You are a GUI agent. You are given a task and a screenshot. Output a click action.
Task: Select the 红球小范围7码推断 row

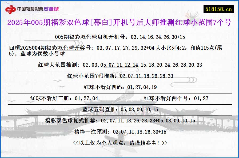point(120,76)
